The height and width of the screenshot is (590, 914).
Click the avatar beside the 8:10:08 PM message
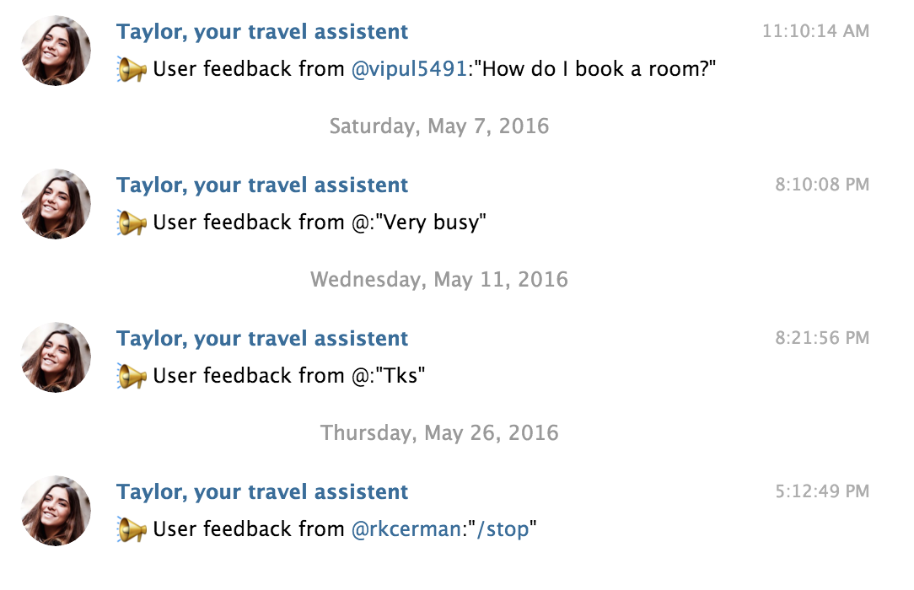coord(55,204)
